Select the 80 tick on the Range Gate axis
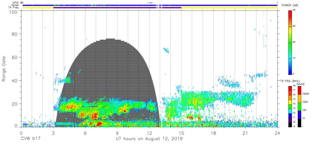The height and width of the screenshot is (144, 312). (14, 34)
